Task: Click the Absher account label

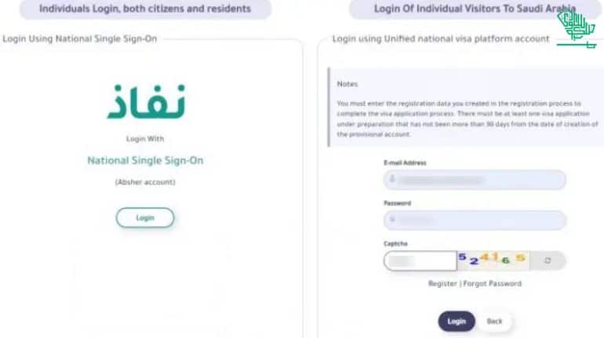Action: [145, 182]
